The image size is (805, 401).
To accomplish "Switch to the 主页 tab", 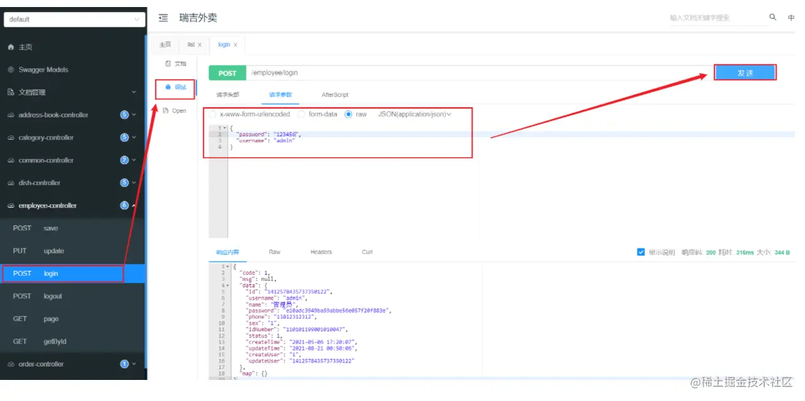I will coord(165,45).
